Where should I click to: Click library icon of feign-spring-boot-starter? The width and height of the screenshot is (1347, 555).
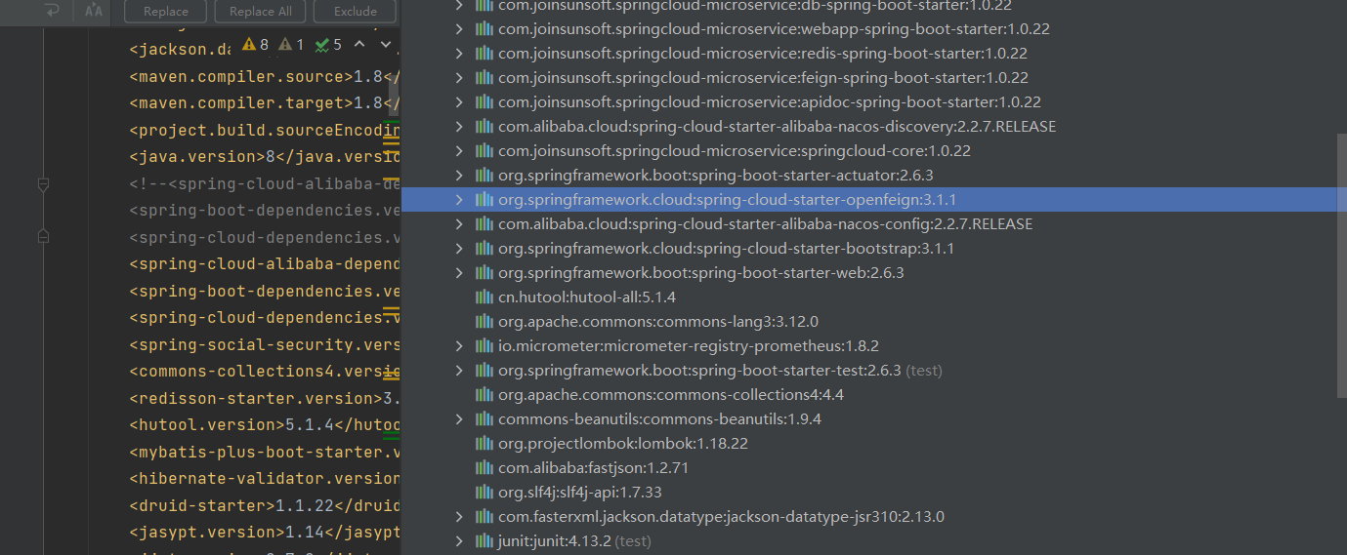(484, 78)
